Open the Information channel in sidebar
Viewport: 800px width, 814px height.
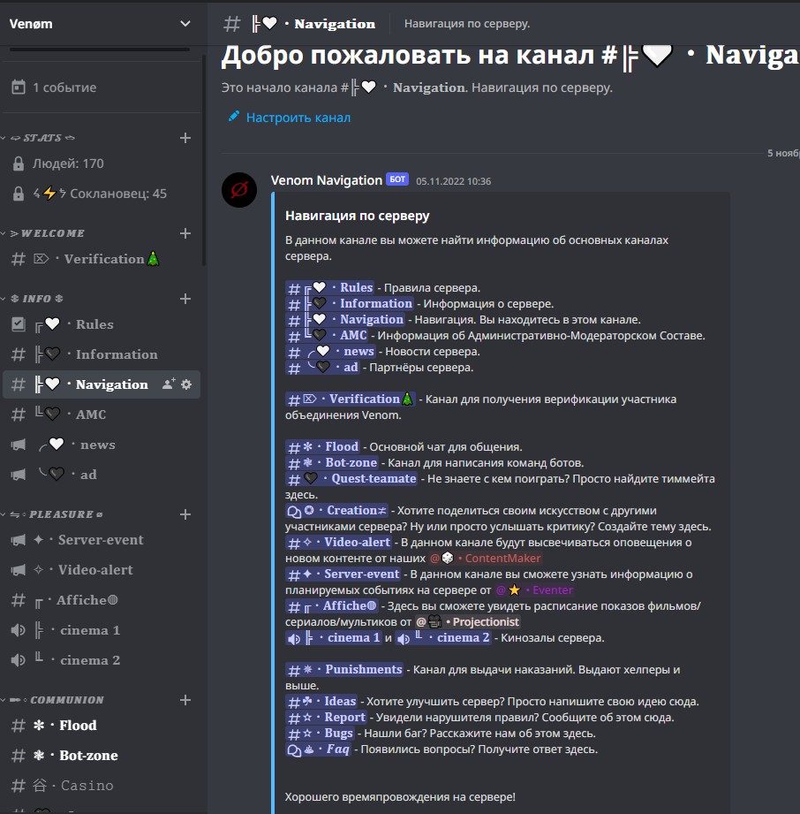(x=102, y=354)
